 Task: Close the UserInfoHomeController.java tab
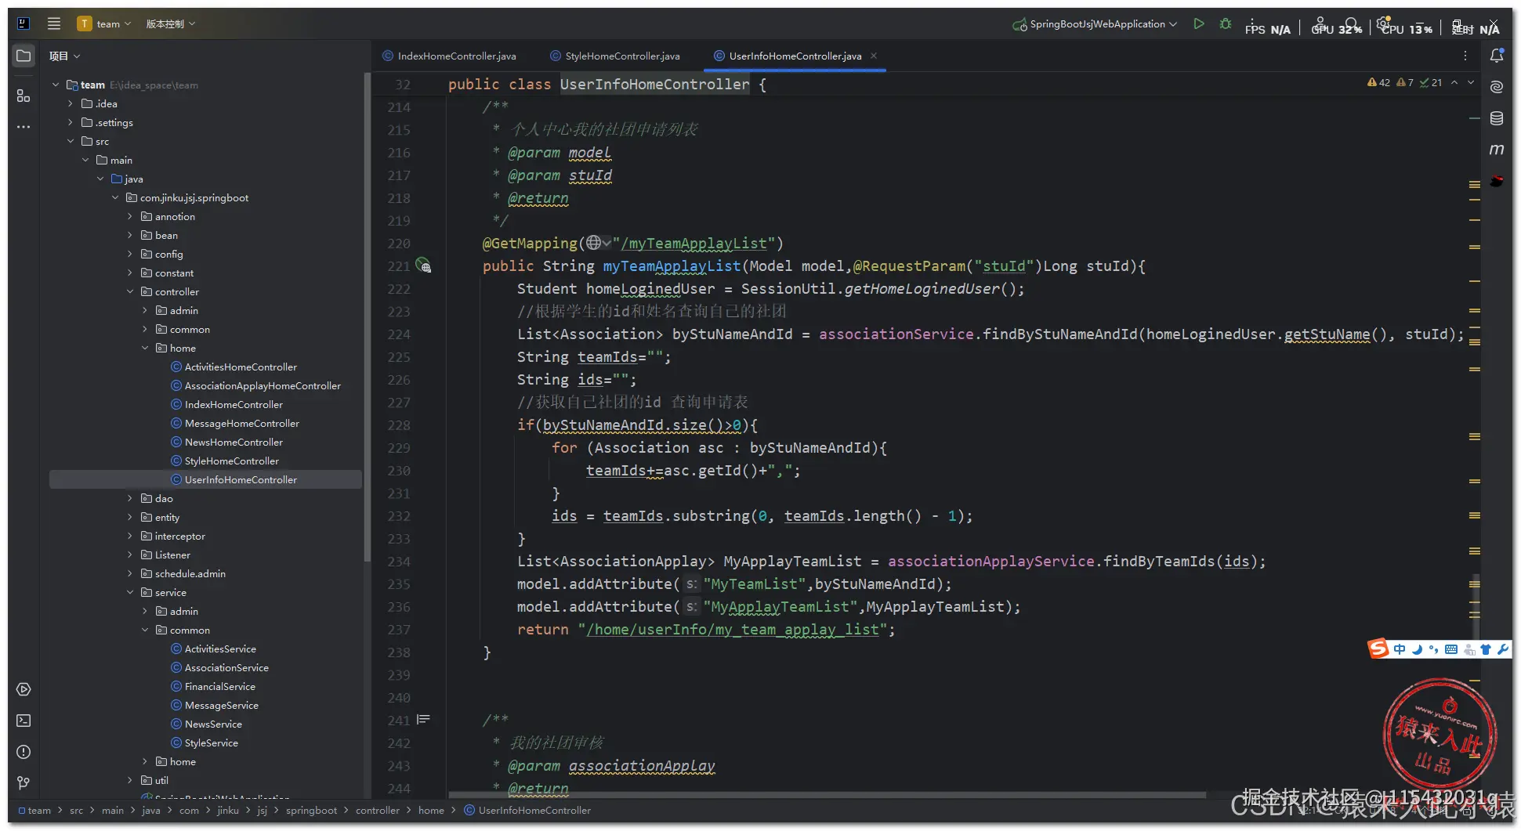click(874, 56)
